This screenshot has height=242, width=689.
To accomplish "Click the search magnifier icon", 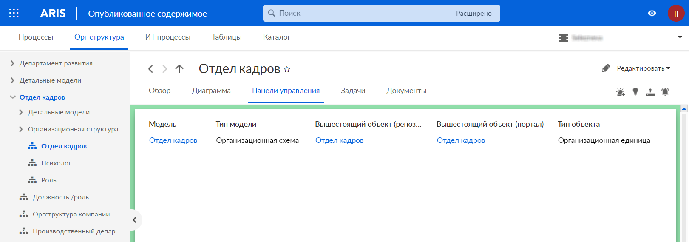I will point(272,13).
